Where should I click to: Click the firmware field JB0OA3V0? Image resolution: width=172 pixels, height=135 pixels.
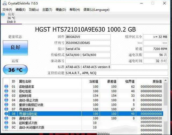pyautogui.click(x=88, y=37)
